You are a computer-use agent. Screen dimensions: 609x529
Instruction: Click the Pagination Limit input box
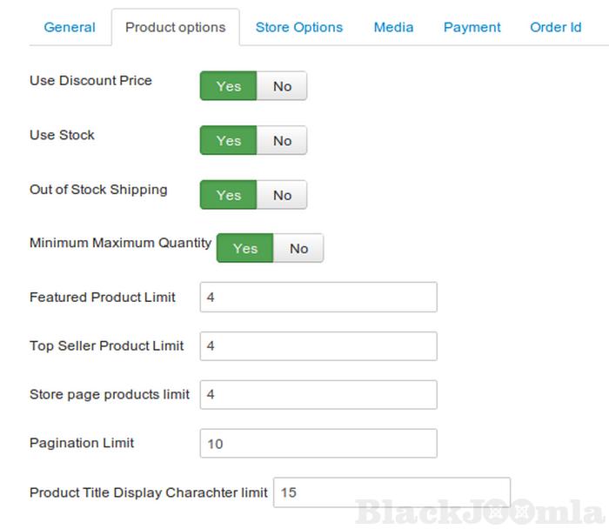318,444
